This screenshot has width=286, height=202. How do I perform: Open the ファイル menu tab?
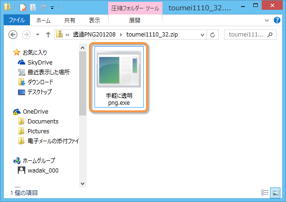17,21
